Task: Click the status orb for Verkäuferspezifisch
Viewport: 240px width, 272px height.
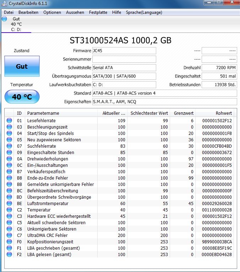Action: coord(9,171)
